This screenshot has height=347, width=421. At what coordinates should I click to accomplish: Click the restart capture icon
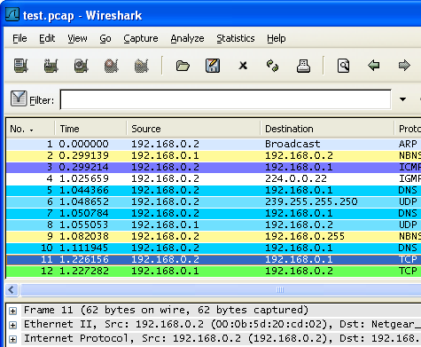(x=142, y=66)
